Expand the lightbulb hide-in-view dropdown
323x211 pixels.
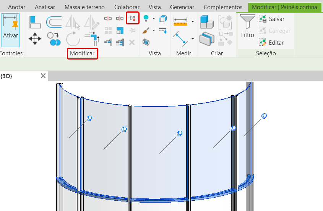[x=154, y=18]
